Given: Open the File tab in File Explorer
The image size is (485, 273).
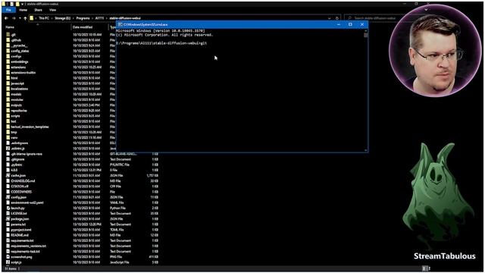Looking at the screenshot, I should pos(8,10).
